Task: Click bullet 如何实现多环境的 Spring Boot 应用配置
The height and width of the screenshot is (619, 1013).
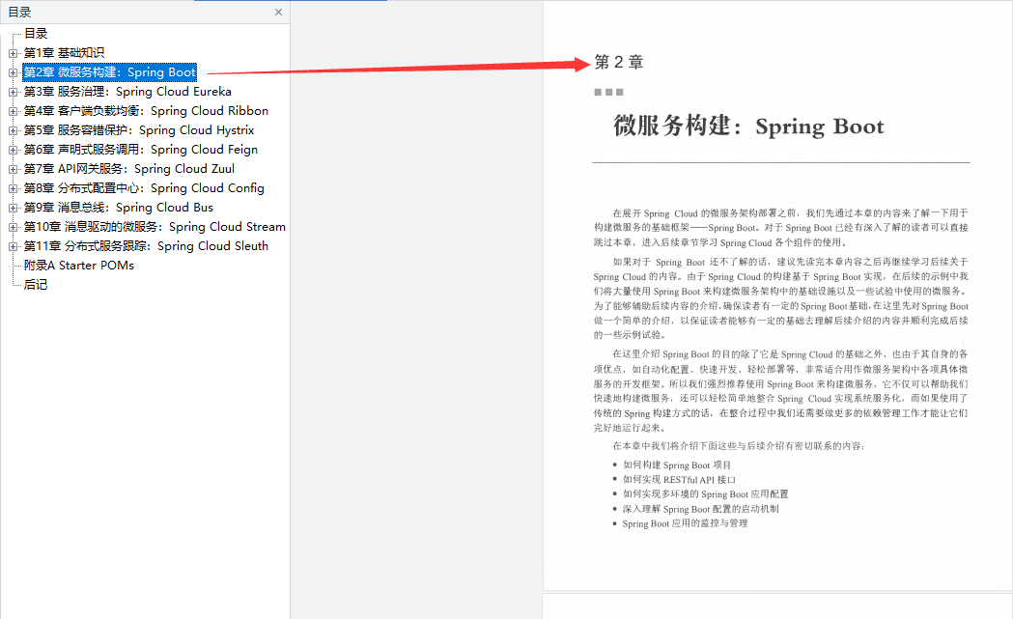Action: (x=706, y=494)
